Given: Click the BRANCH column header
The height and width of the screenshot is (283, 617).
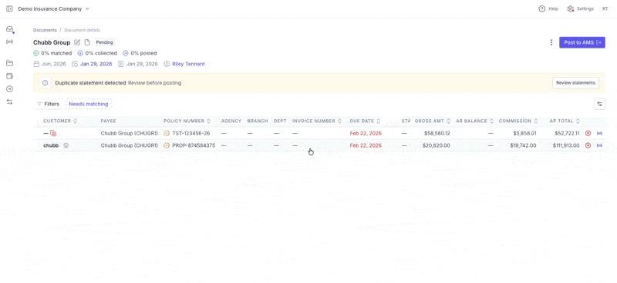Looking at the screenshot, I should pos(258,121).
